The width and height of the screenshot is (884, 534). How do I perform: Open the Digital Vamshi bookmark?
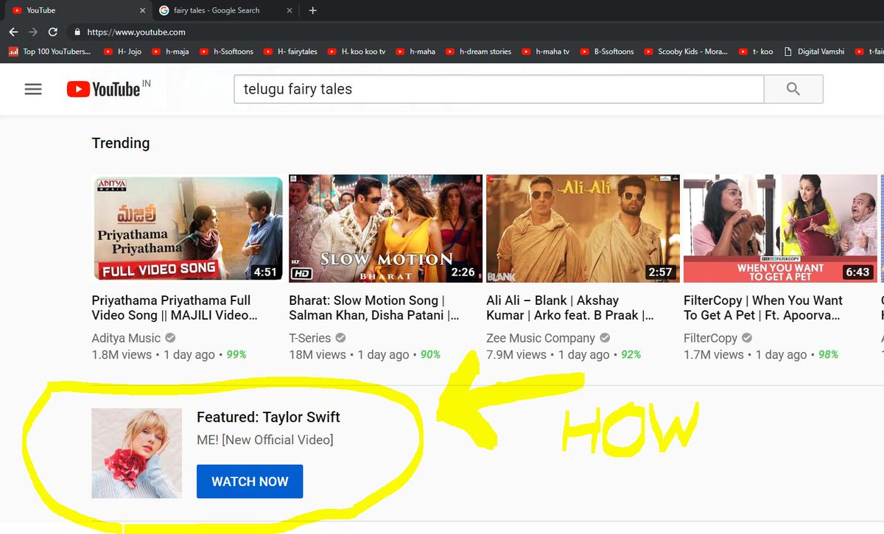(x=814, y=52)
